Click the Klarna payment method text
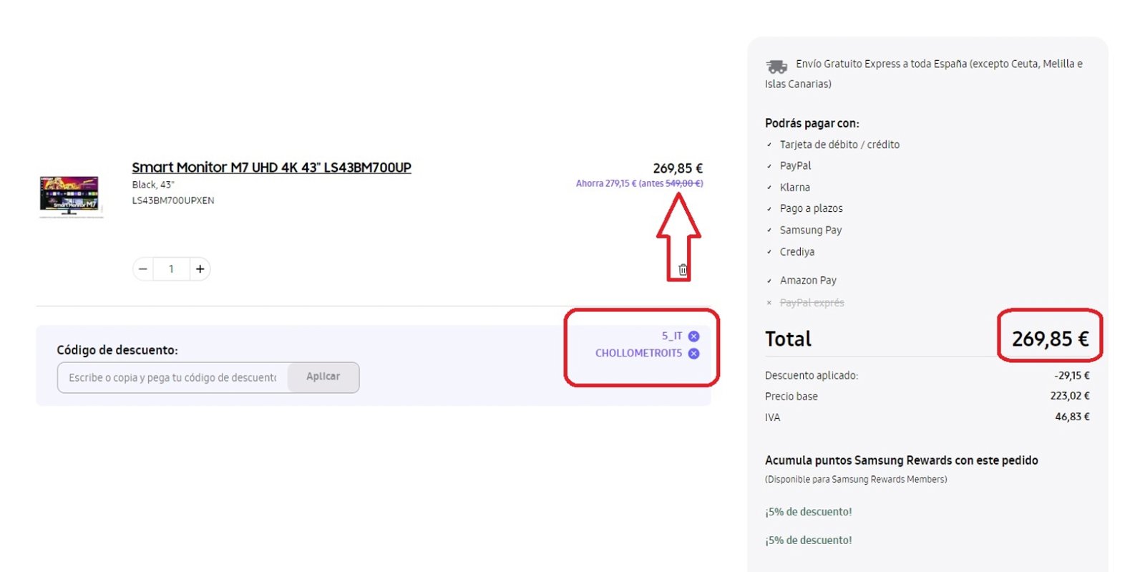The height and width of the screenshot is (572, 1145). (794, 188)
